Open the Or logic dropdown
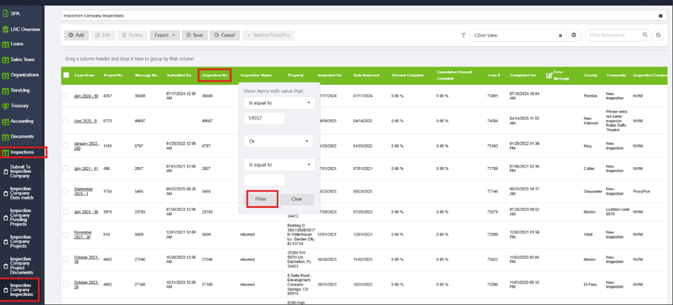The width and height of the screenshot is (673, 305). tap(279, 141)
